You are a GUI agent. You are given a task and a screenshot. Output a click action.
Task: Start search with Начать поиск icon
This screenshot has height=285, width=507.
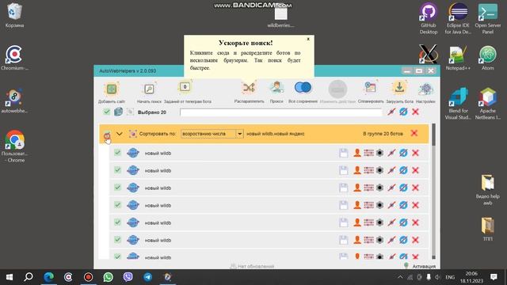(149, 89)
